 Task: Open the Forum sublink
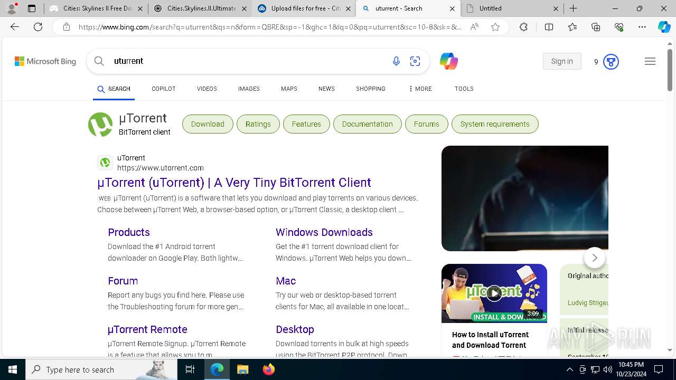123,281
